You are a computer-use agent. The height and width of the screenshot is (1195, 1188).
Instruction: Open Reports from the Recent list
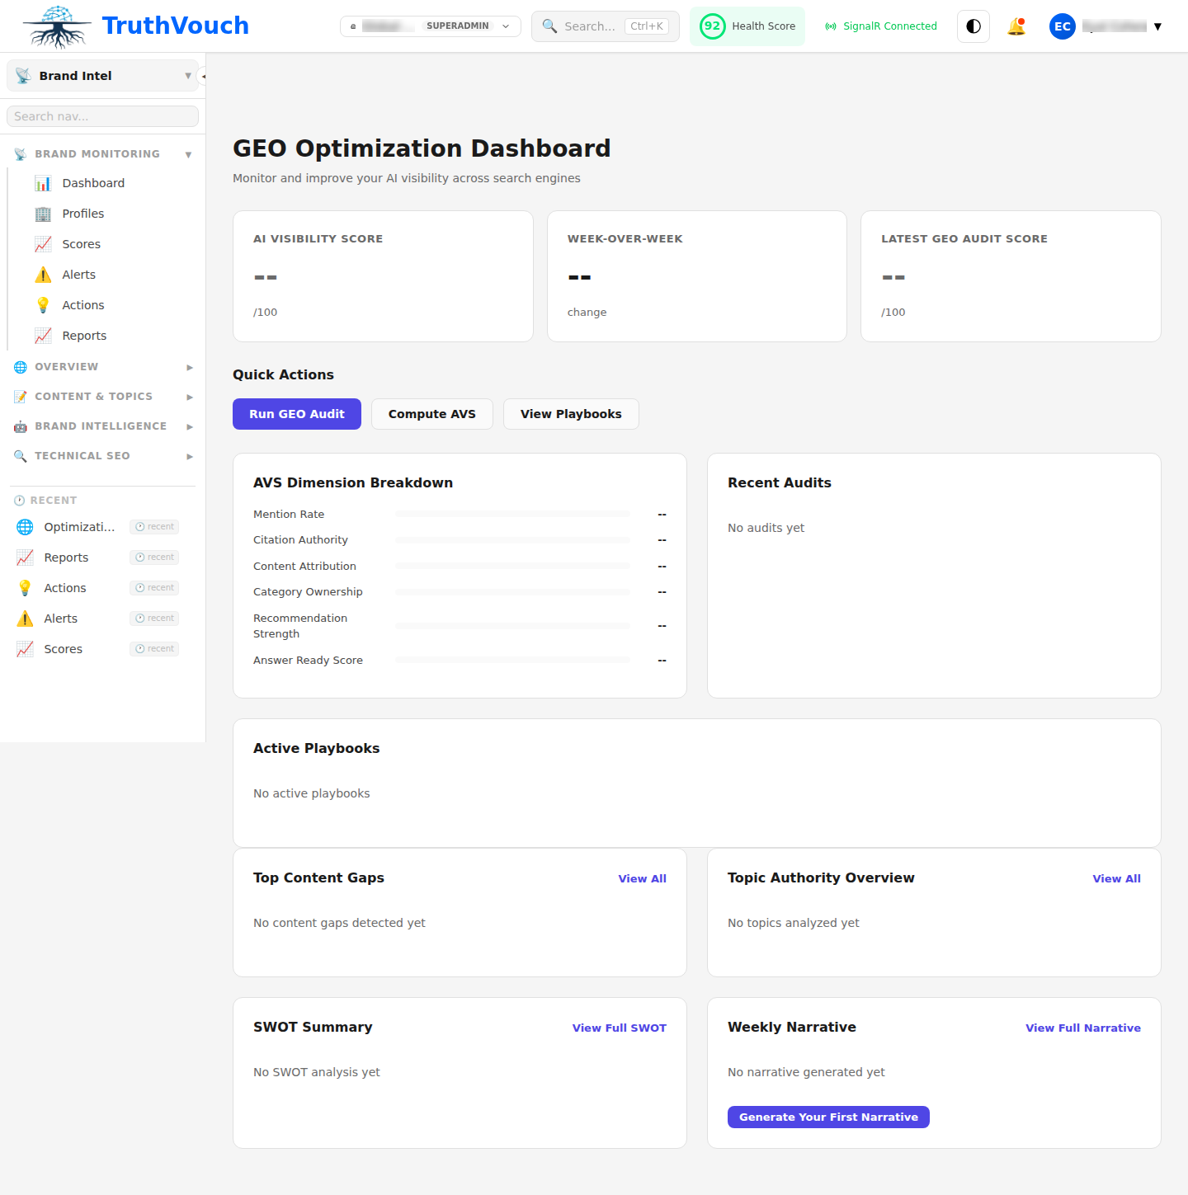67,557
